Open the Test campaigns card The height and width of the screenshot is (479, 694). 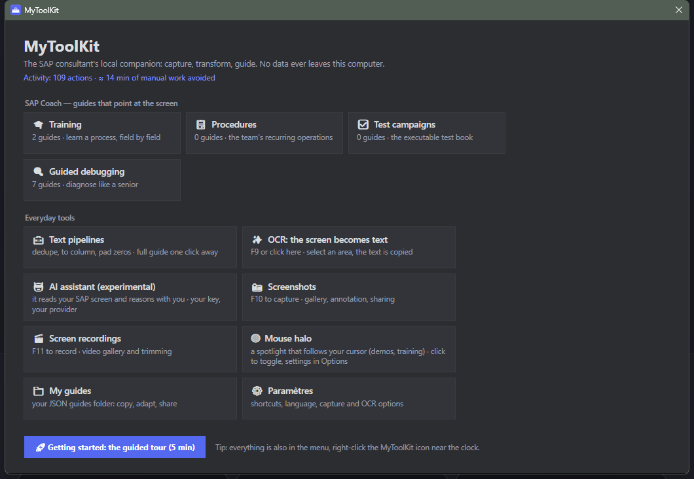point(427,133)
